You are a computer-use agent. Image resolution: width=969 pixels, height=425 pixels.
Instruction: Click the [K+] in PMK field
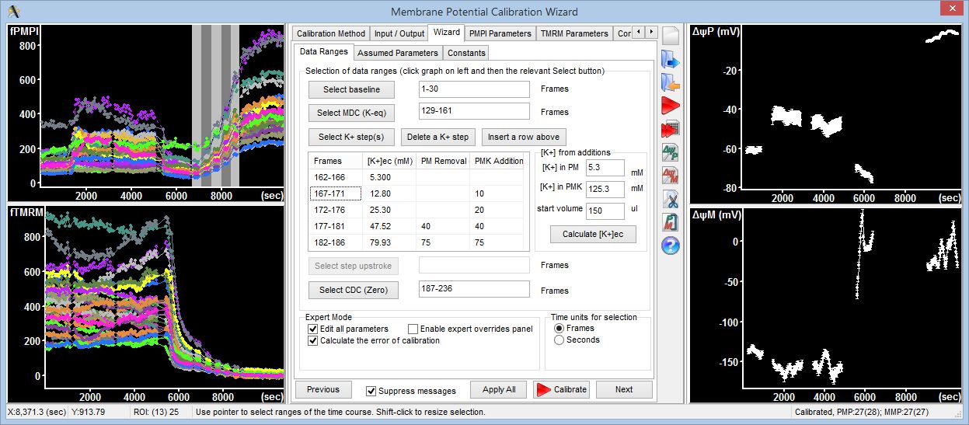tap(606, 189)
